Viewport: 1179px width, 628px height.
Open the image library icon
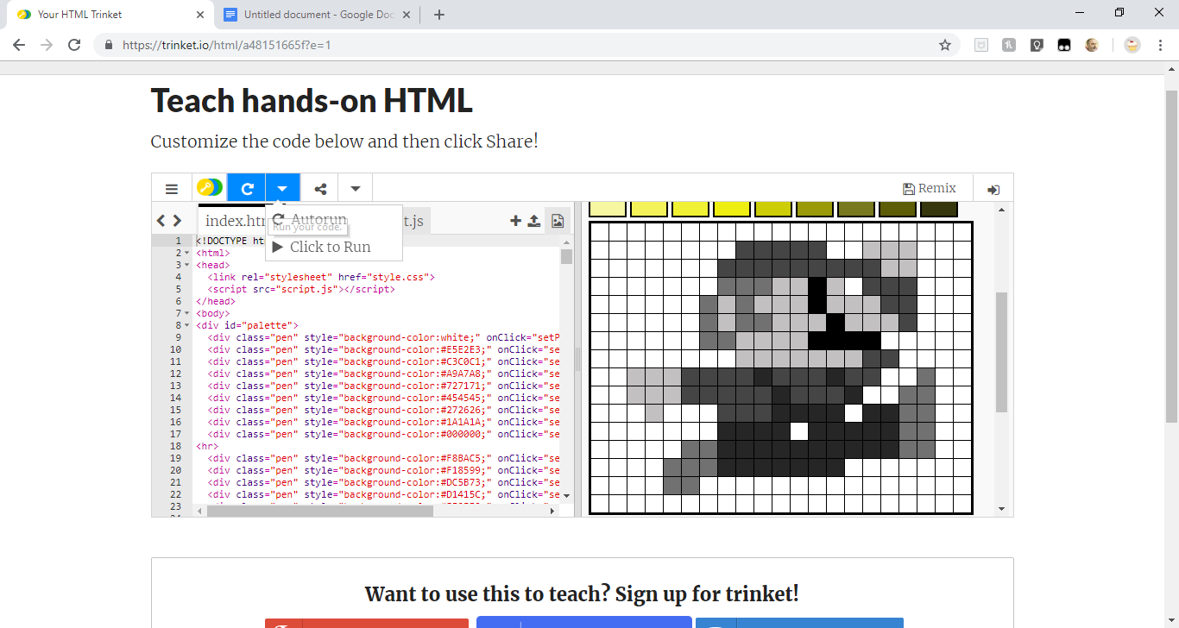558,221
